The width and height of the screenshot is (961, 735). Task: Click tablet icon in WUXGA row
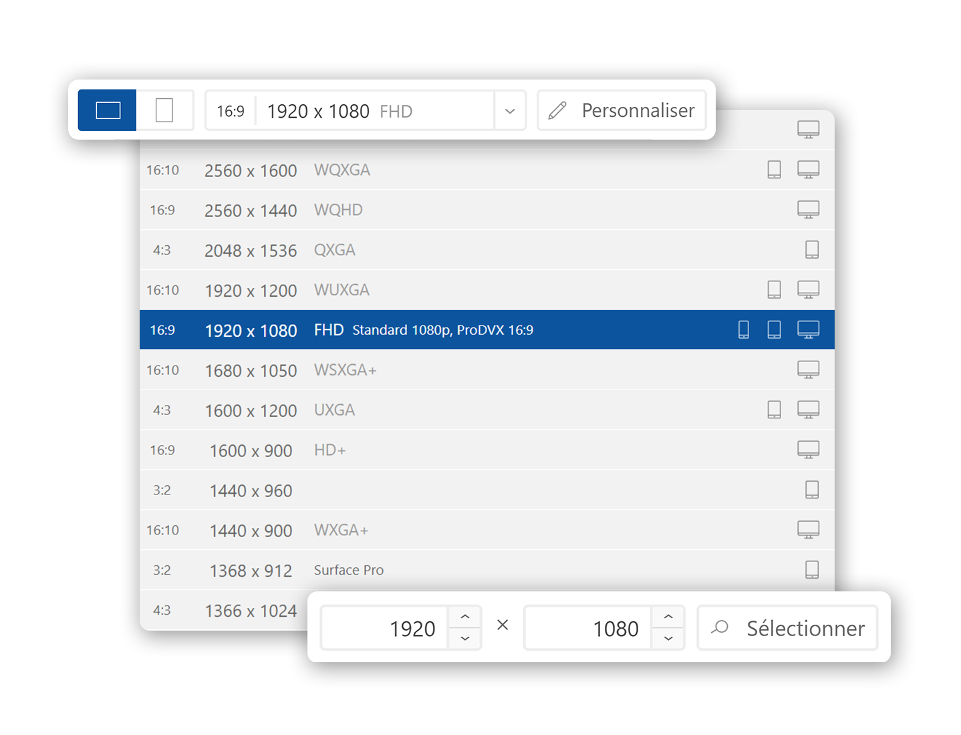coord(774,290)
